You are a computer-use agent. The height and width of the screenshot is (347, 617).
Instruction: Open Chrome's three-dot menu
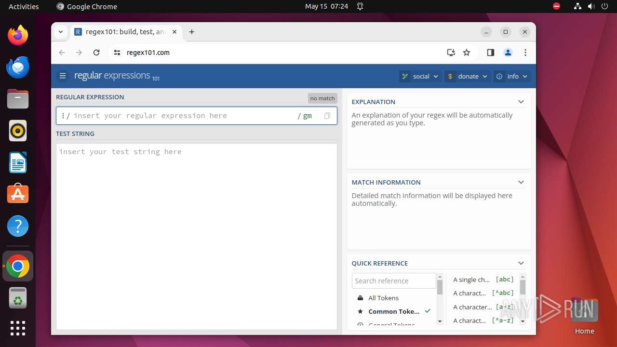525,53
